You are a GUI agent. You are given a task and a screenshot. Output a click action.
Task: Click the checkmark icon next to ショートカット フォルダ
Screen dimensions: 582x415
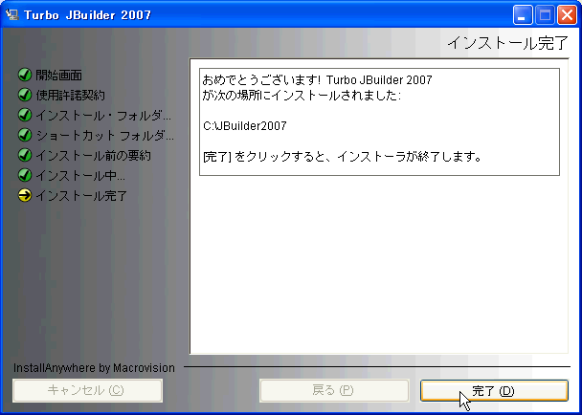pyautogui.click(x=24, y=135)
